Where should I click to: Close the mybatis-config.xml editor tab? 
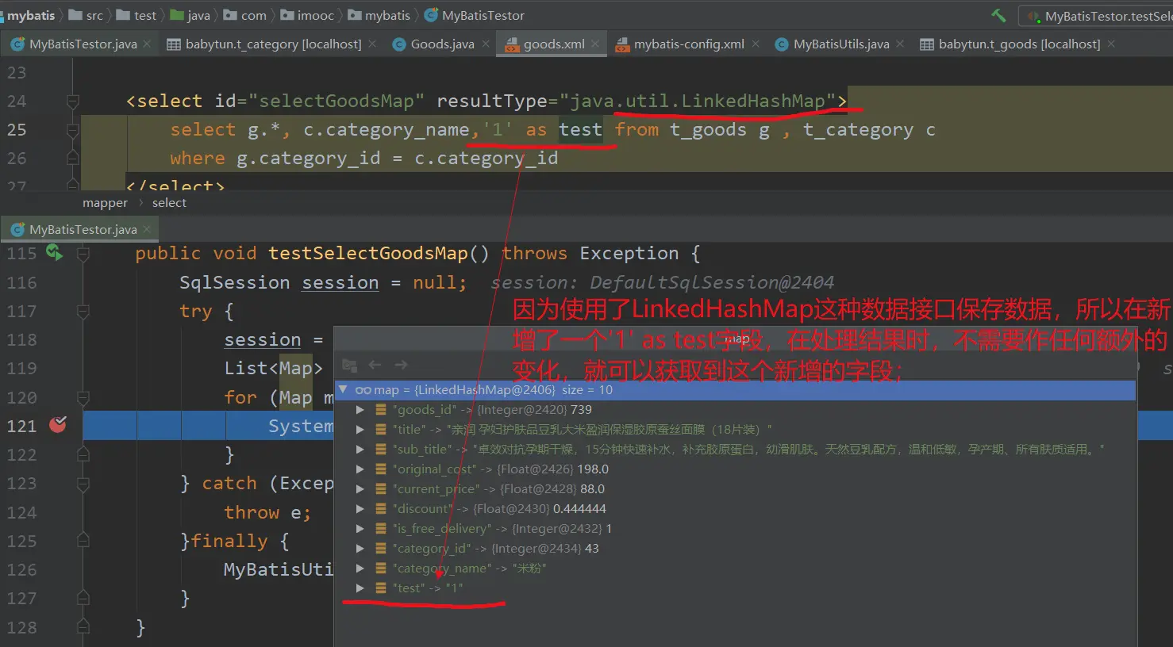tap(756, 44)
